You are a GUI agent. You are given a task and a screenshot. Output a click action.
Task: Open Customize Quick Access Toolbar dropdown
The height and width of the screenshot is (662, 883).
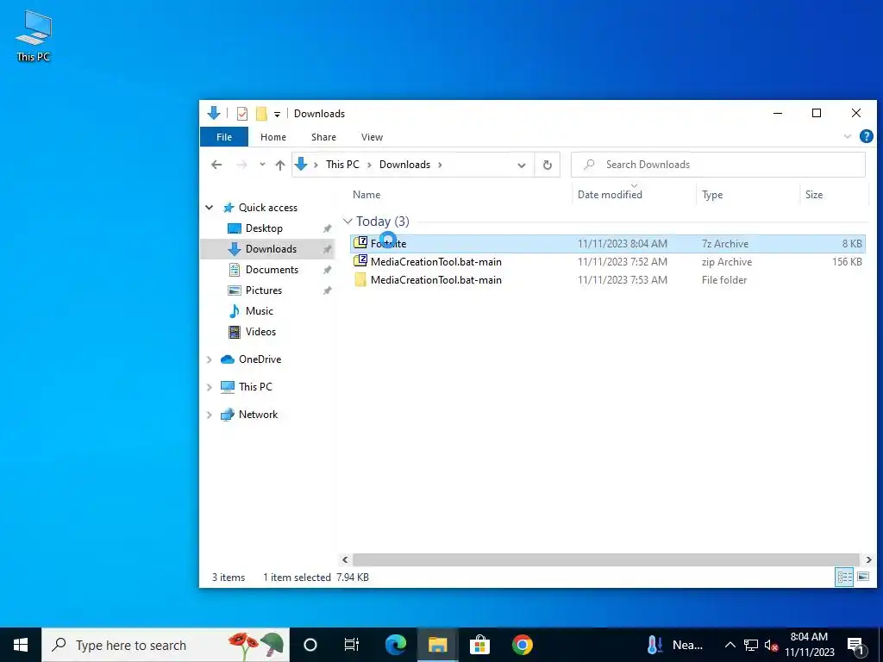[277, 115]
